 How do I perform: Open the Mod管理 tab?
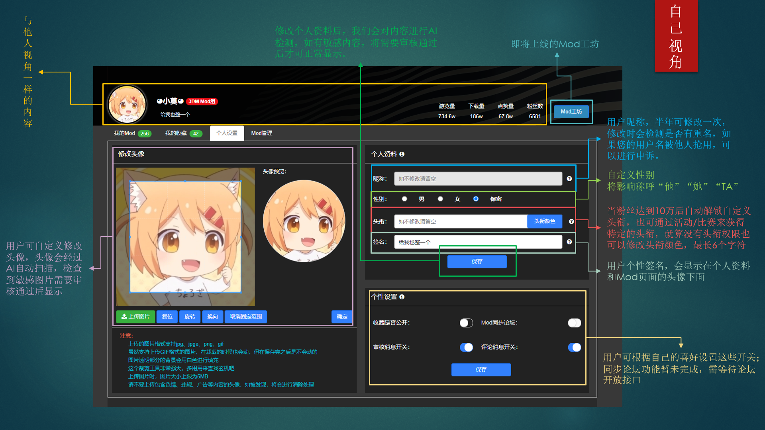tap(261, 133)
